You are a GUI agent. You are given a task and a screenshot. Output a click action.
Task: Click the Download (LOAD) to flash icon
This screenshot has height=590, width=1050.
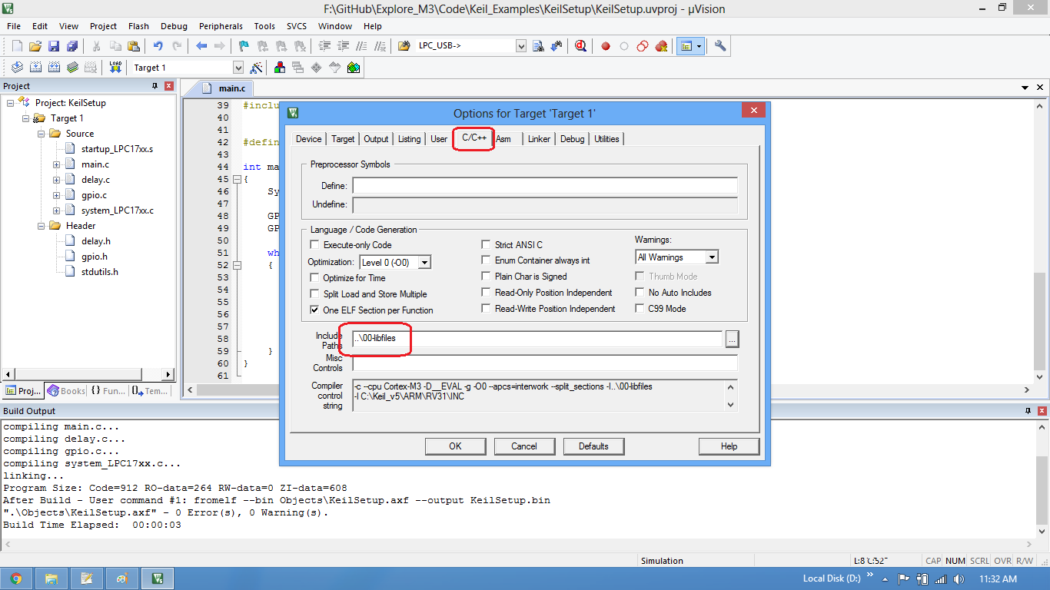pos(115,68)
